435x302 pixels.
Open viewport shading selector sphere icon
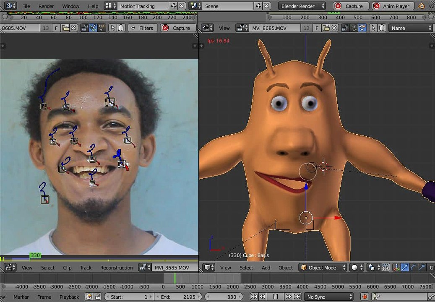click(357, 268)
